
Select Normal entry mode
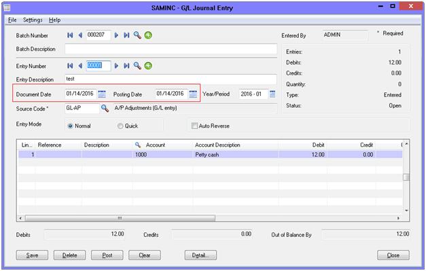[71, 126]
